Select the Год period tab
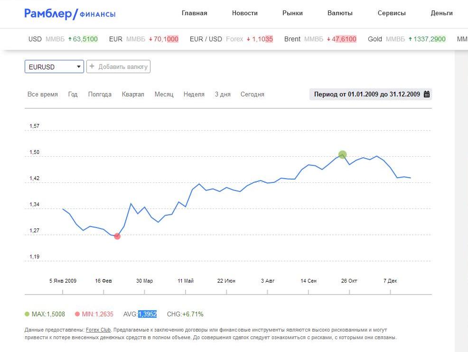468x352 pixels. [x=73, y=94]
